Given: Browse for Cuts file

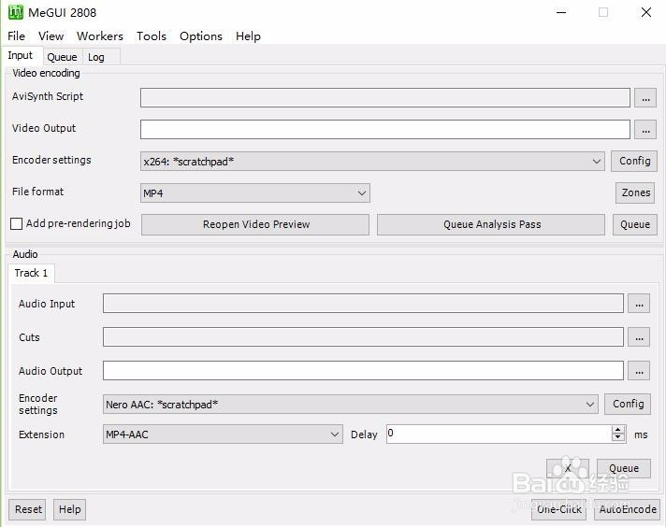Looking at the screenshot, I should click(x=639, y=337).
